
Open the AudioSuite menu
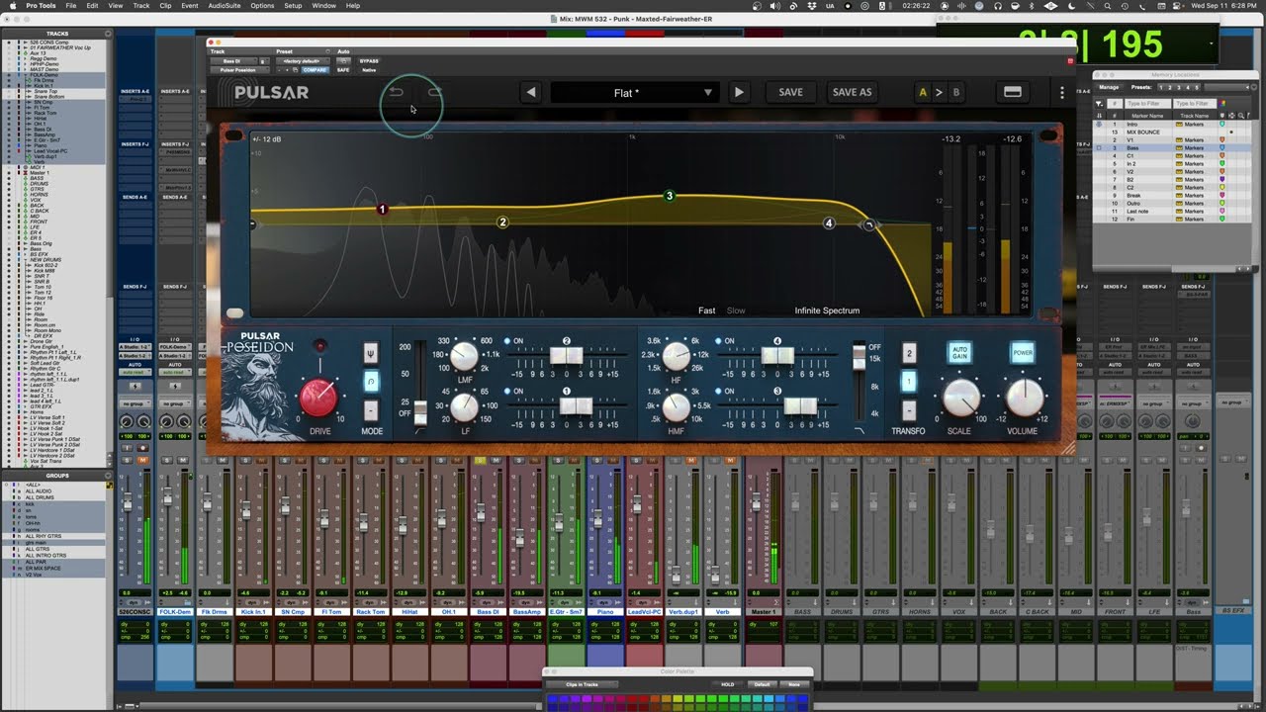[225, 6]
